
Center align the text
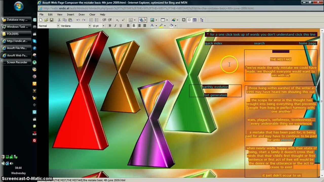(x=134, y=26)
